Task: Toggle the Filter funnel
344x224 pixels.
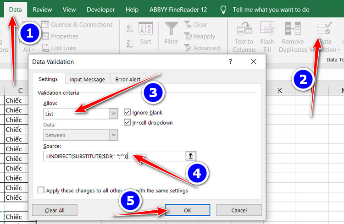Action: [x=171, y=33]
